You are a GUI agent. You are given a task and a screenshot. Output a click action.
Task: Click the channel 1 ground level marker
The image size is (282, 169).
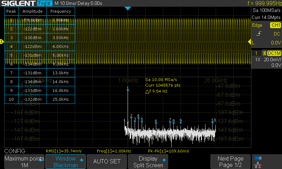click(2, 42)
